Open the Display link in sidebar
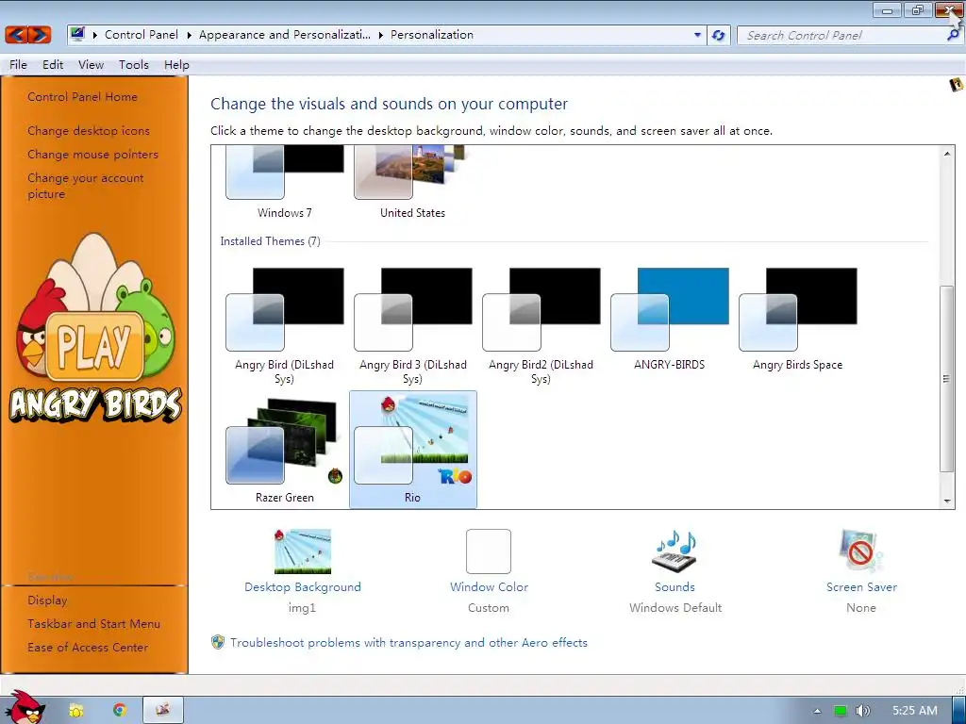The image size is (966, 724). pyautogui.click(x=47, y=601)
